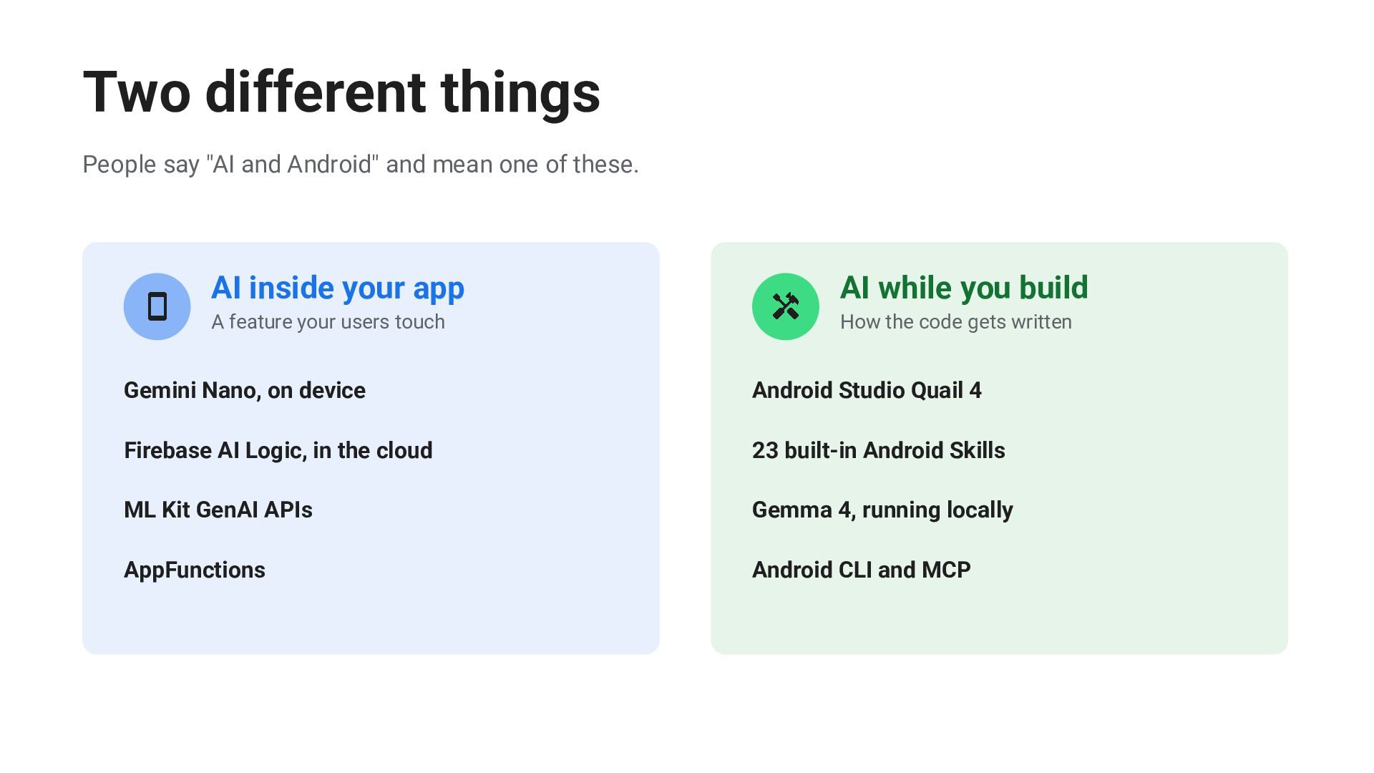Screen dimensions: 1374x773
Task: Select the 'AI inside your app' heading
Action: point(338,288)
